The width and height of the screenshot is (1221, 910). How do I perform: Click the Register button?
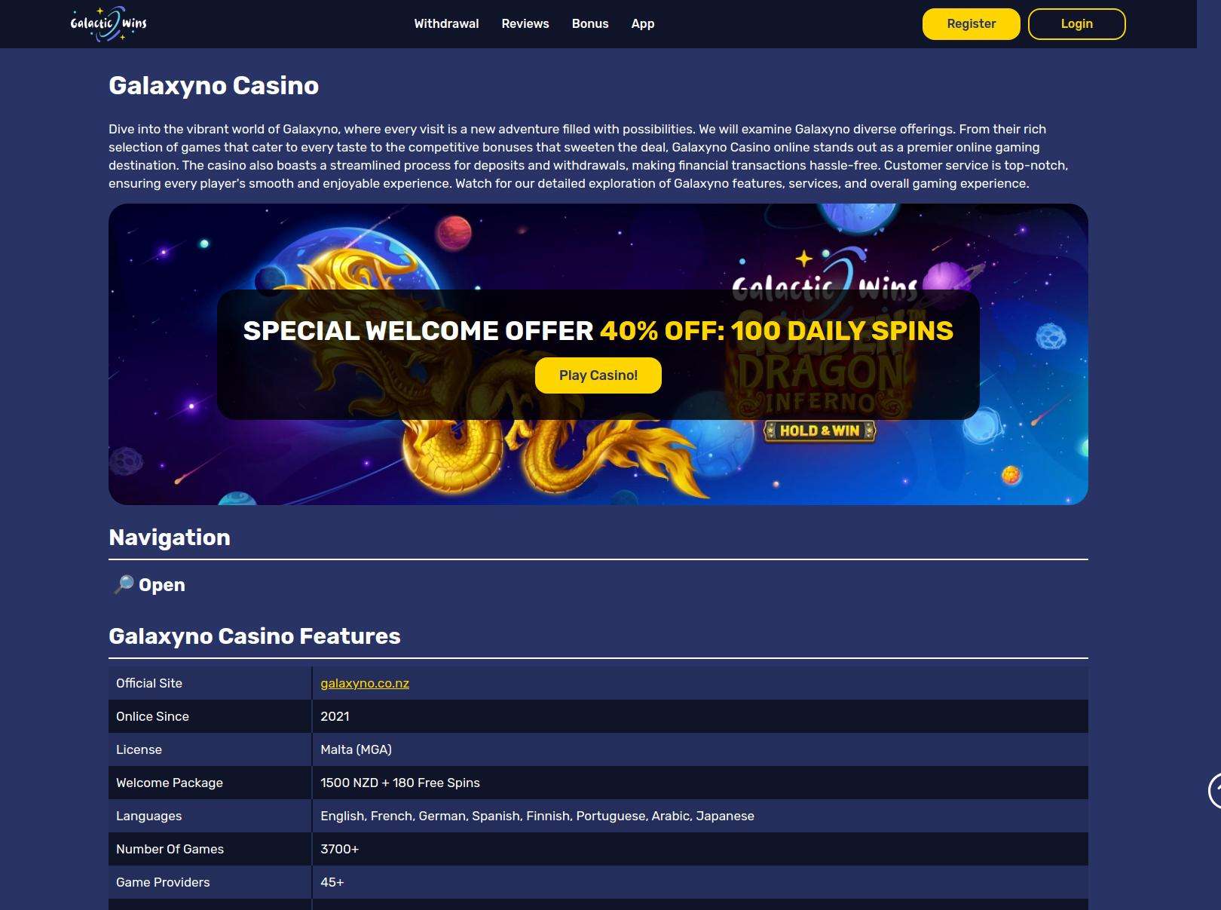(971, 23)
